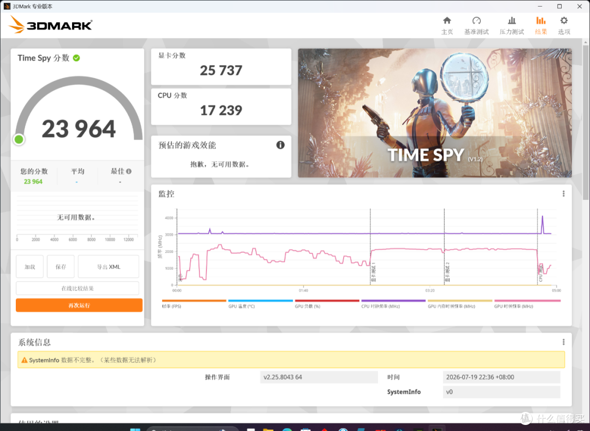Click the CPU test marker near chart end

[x=541, y=274]
